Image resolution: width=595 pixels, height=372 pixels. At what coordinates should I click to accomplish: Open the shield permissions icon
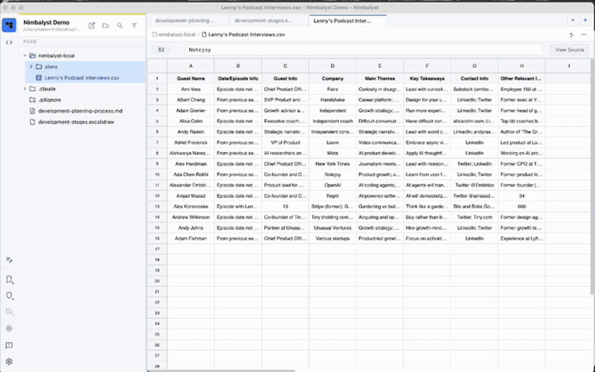(9, 295)
